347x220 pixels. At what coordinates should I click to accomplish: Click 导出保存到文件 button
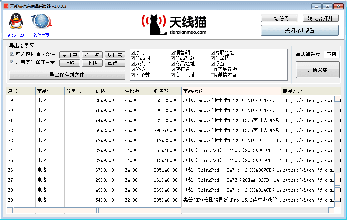[x=67, y=75]
